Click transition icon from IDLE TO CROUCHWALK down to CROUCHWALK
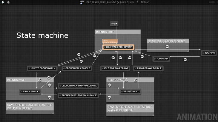The image size is (218, 122). point(40,80)
